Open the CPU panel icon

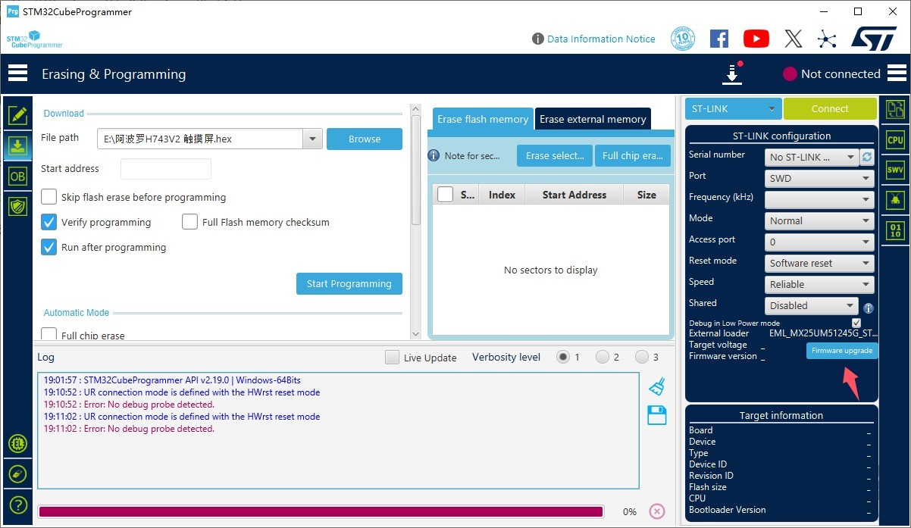pyautogui.click(x=895, y=140)
